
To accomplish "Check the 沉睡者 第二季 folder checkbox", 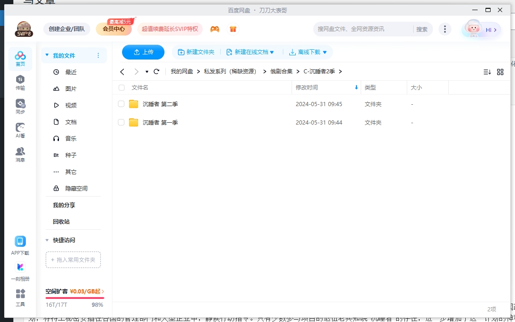I will 121,104.
